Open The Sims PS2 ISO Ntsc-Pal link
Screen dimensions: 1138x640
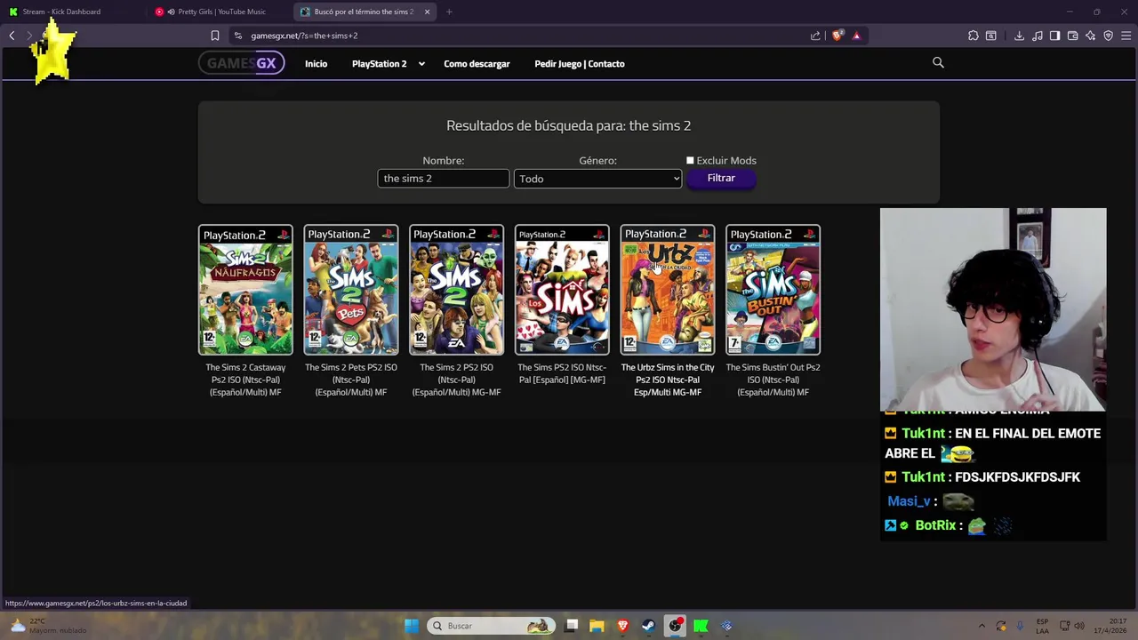(x=562, y=373)
